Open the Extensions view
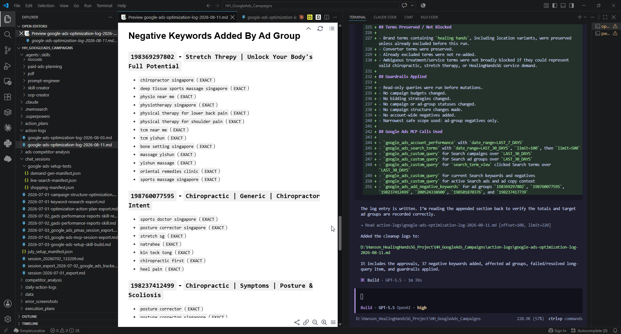 [x=8, y=97]
